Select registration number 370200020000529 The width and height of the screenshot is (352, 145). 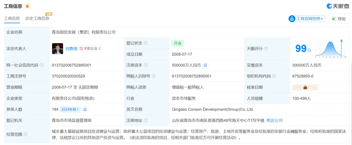(x=68, y=76)
